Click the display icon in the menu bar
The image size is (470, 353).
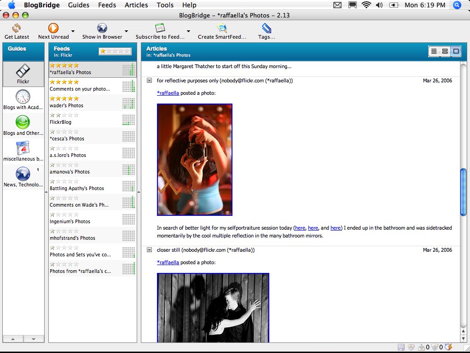353,5
